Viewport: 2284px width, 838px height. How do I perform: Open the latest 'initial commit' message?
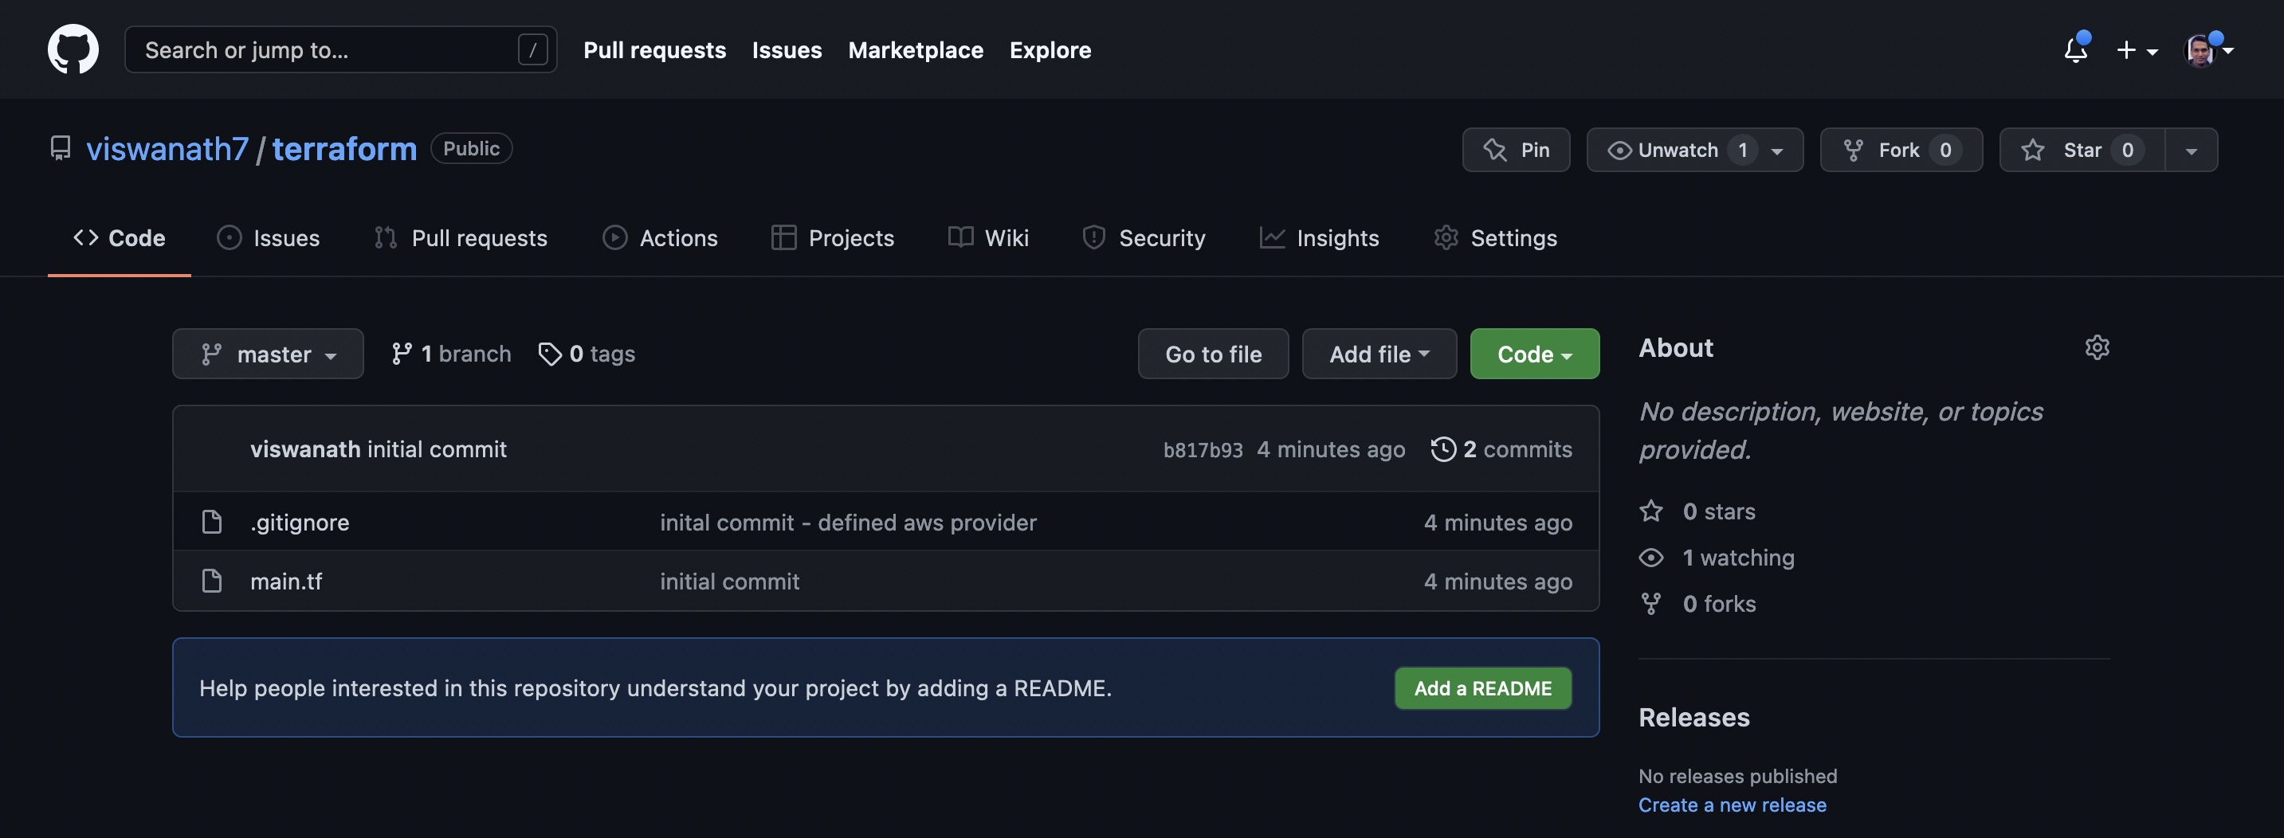coord(436,449)
